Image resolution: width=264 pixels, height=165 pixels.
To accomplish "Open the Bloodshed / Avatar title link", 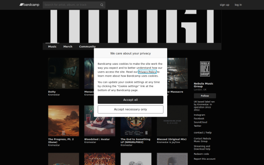I will pyautogui.click(x=97, y=139).
